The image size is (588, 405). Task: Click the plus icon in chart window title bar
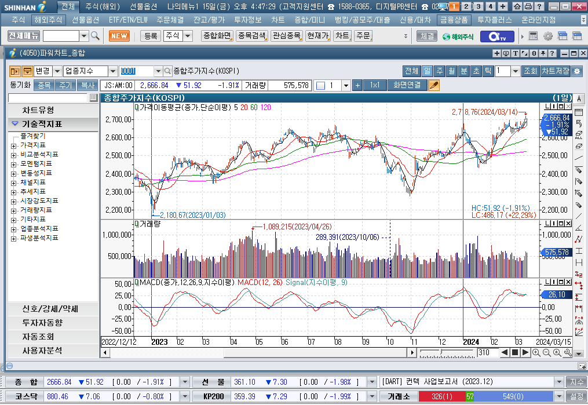pos(497,53)
